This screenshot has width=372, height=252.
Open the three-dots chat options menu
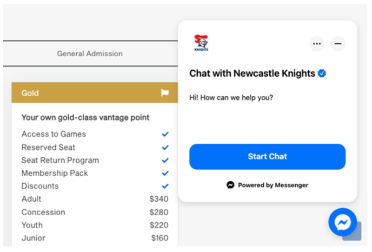(x=317, y=44)
